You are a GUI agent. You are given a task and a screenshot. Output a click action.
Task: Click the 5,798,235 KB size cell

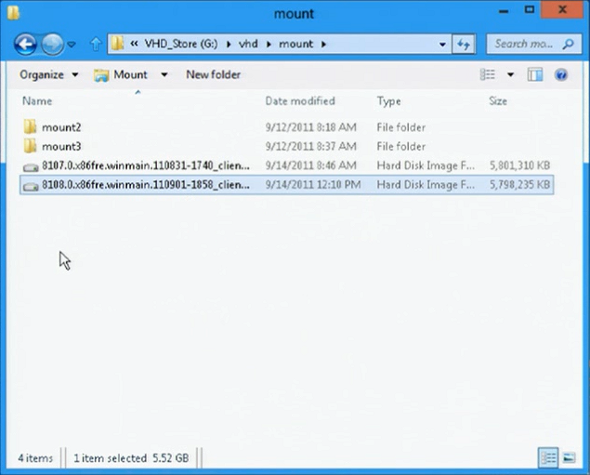click(x=519, y=184)
